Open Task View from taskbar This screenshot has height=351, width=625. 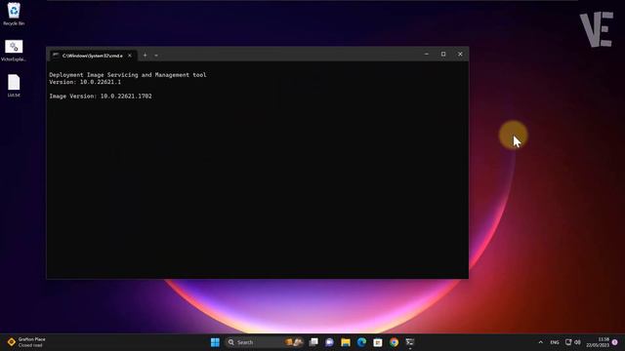click(x=313, y=342)
